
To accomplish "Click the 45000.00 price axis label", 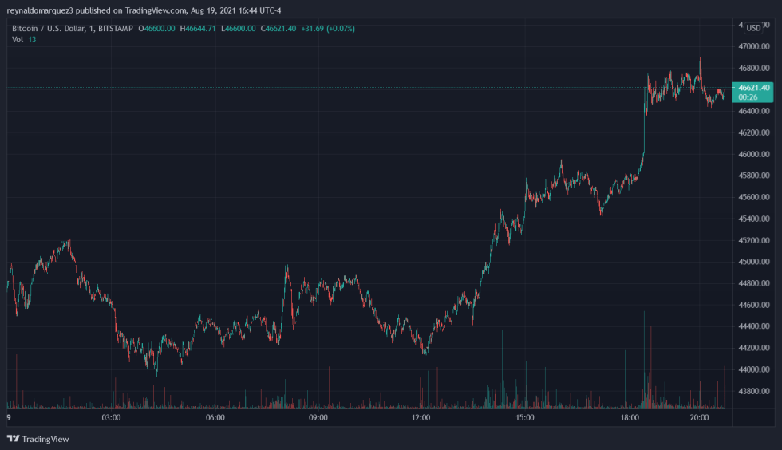I will click(x=753, y=262).
